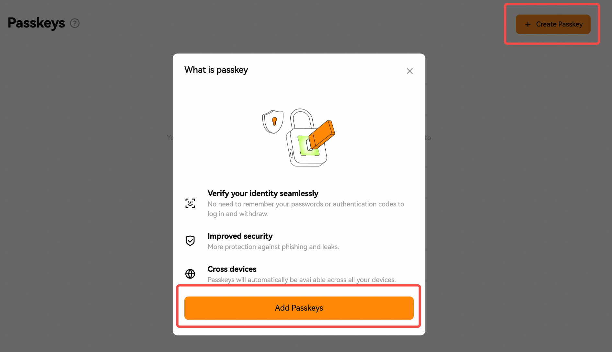Select the Verify your identity seamlessly heading

[x=263, y=193]
